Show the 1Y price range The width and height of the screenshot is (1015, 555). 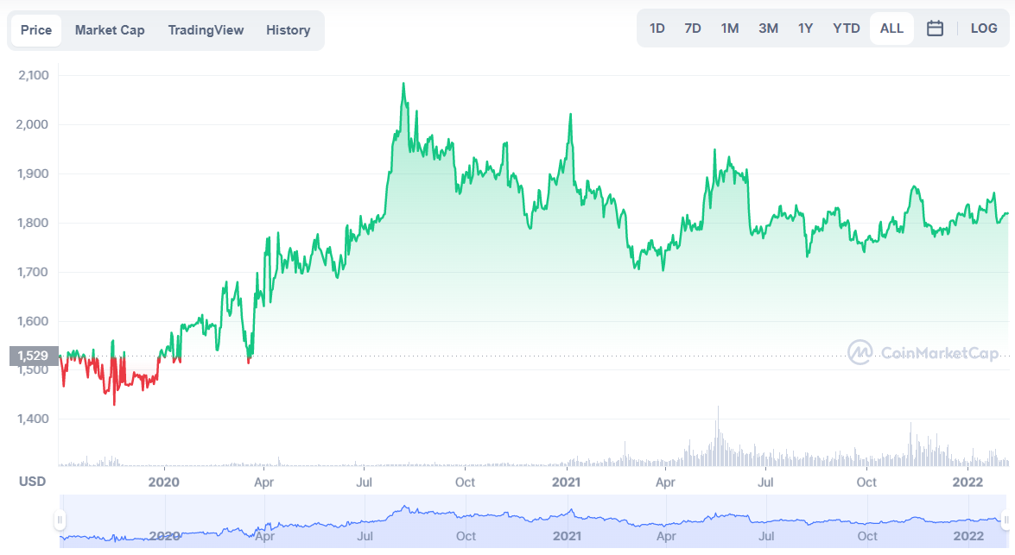pos(805,28)
